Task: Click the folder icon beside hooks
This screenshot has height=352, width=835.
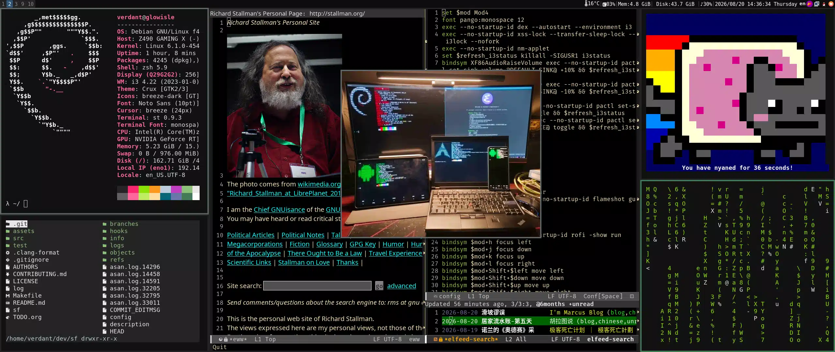Action: click(105, 231)
